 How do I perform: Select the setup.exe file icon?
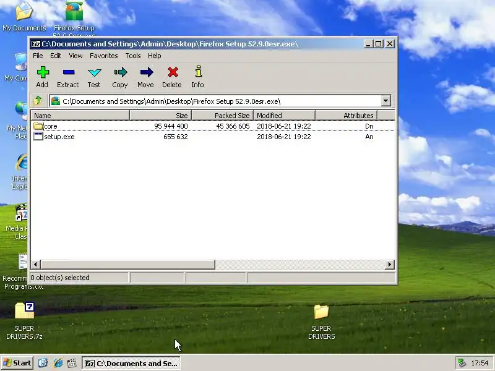coord(38,136)
